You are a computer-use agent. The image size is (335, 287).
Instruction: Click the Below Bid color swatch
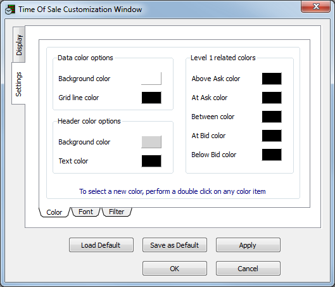(x=272, y=155)
